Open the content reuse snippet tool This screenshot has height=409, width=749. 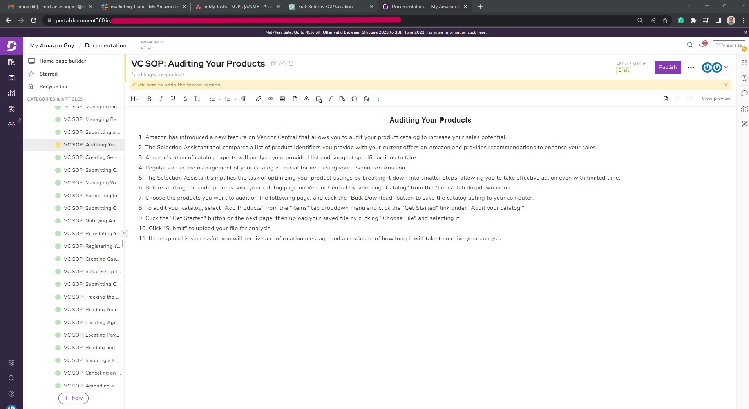tap(366, 99)
